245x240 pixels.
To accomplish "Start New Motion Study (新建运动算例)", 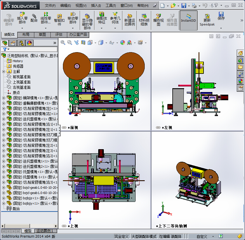I will (129, 20).
